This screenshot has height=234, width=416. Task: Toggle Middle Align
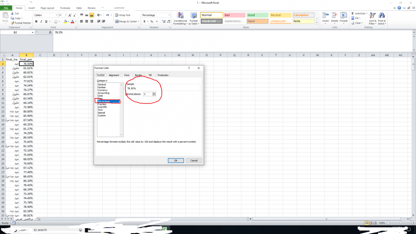point(87,15)
